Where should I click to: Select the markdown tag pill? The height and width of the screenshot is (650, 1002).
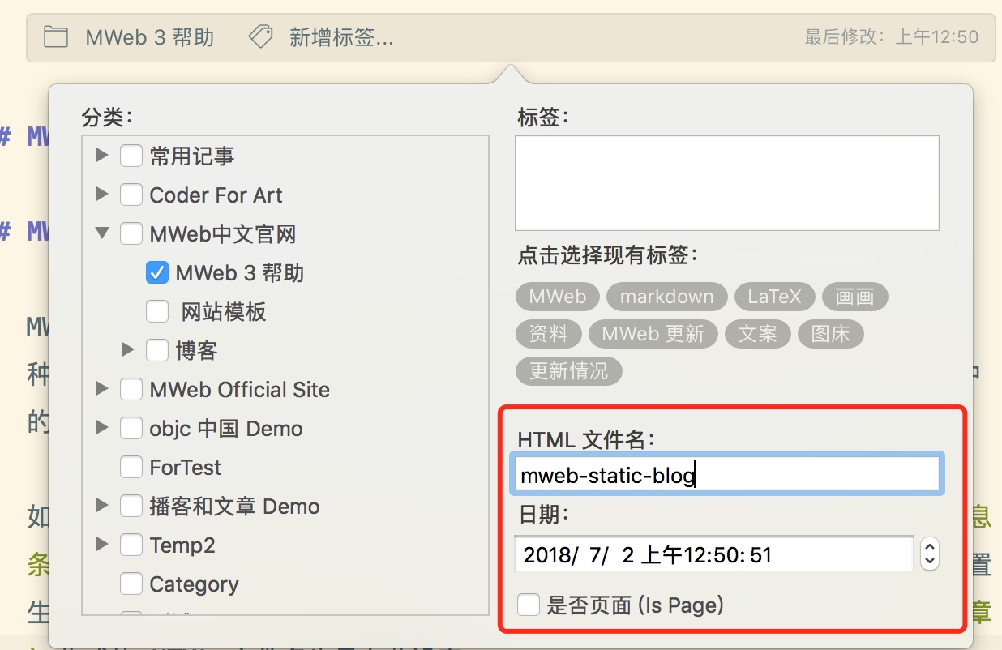(666, 297)
